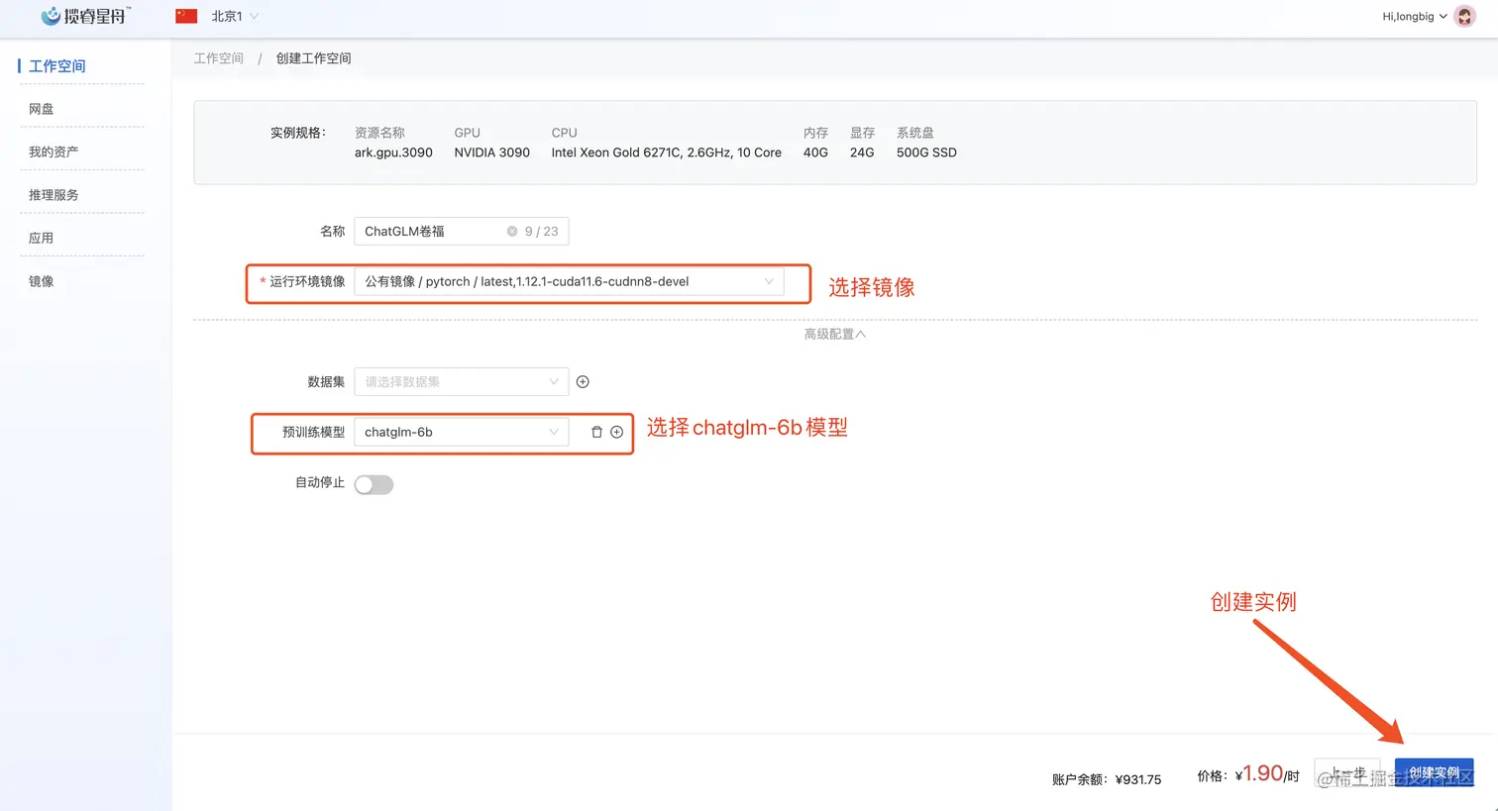The width and height of the screenshot is (1498, 811).
Task: Add another pretrained model with plus icon
Action: click(x=616, y=433)
